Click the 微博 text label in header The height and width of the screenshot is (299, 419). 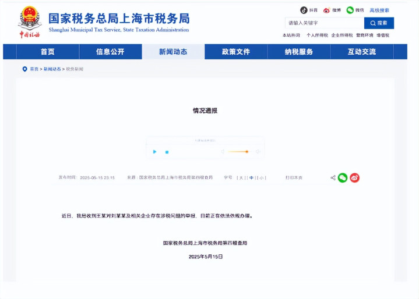336,10
